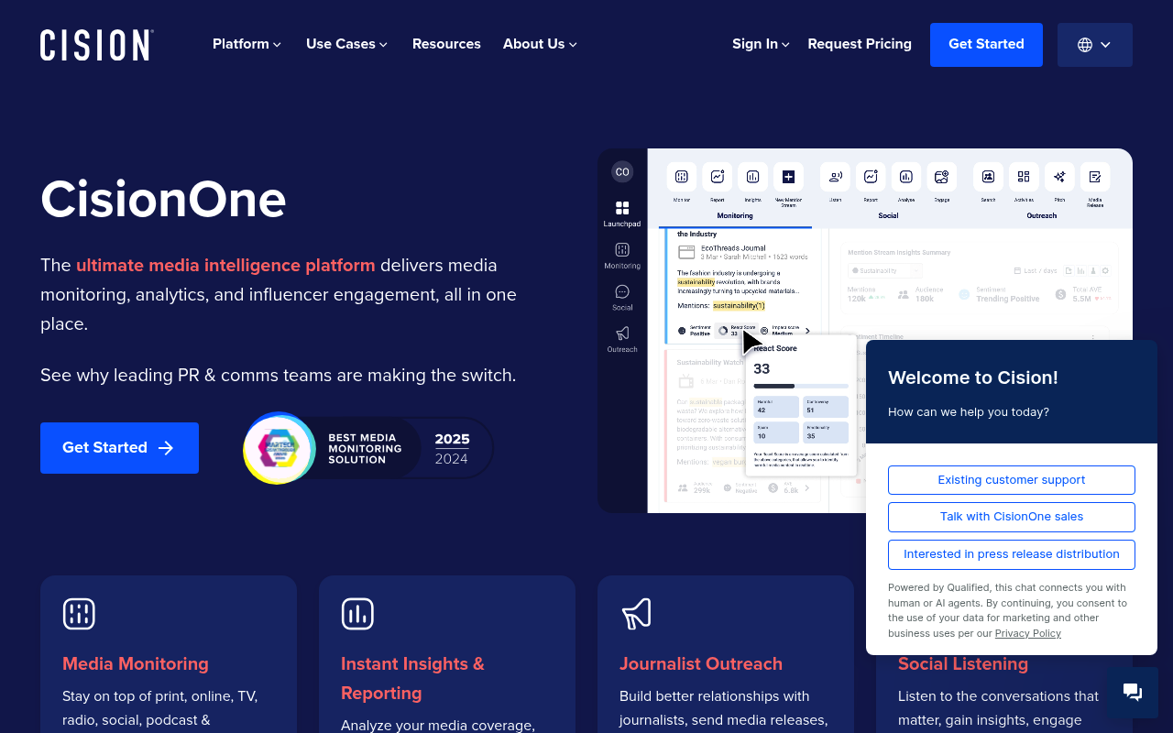
Task: Click the Trending Positive sentiment value
Action: 1008,299
